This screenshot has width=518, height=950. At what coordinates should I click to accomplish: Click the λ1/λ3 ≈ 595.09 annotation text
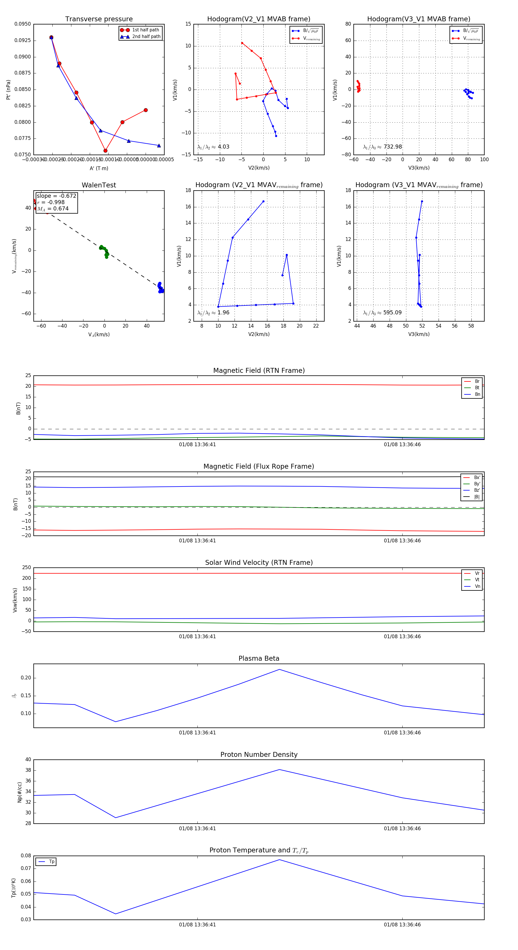pyautogui.click(x=382, y=313)
